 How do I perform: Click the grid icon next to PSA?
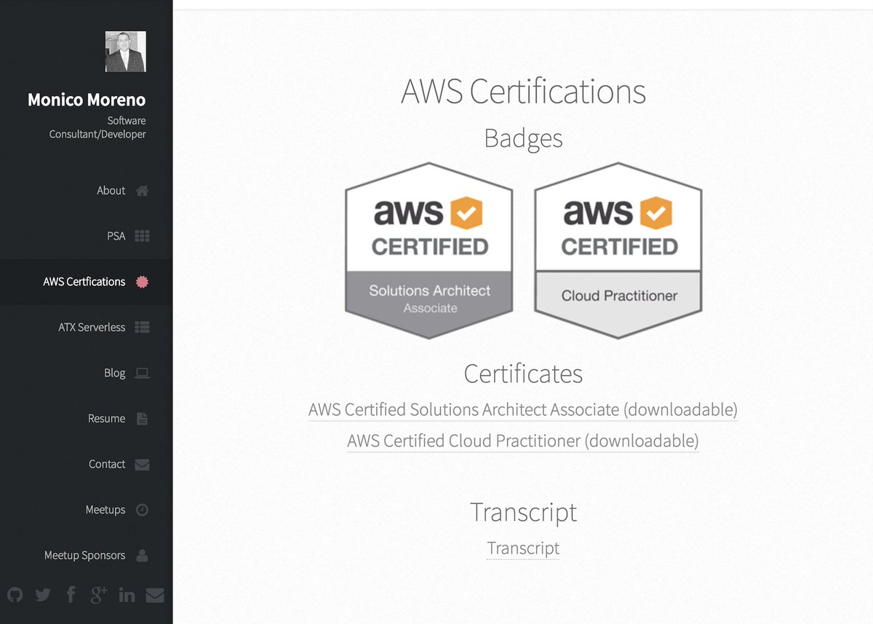pos(143,236)
